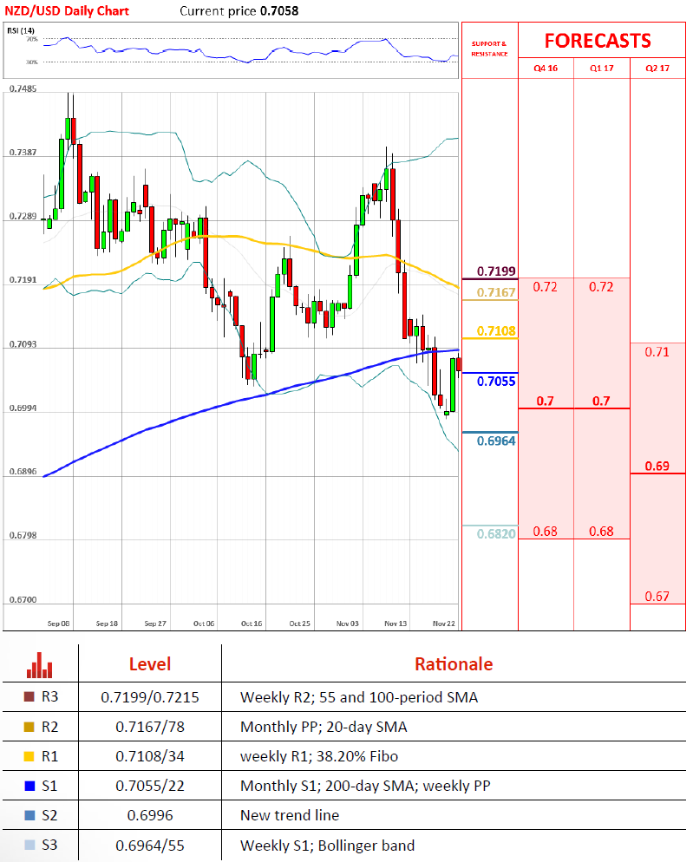Select the S3 light-blue color swatch
Screen dimensions: 693x862
tap(29, 845)
